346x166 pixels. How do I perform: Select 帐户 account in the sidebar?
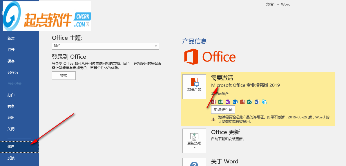19,147
